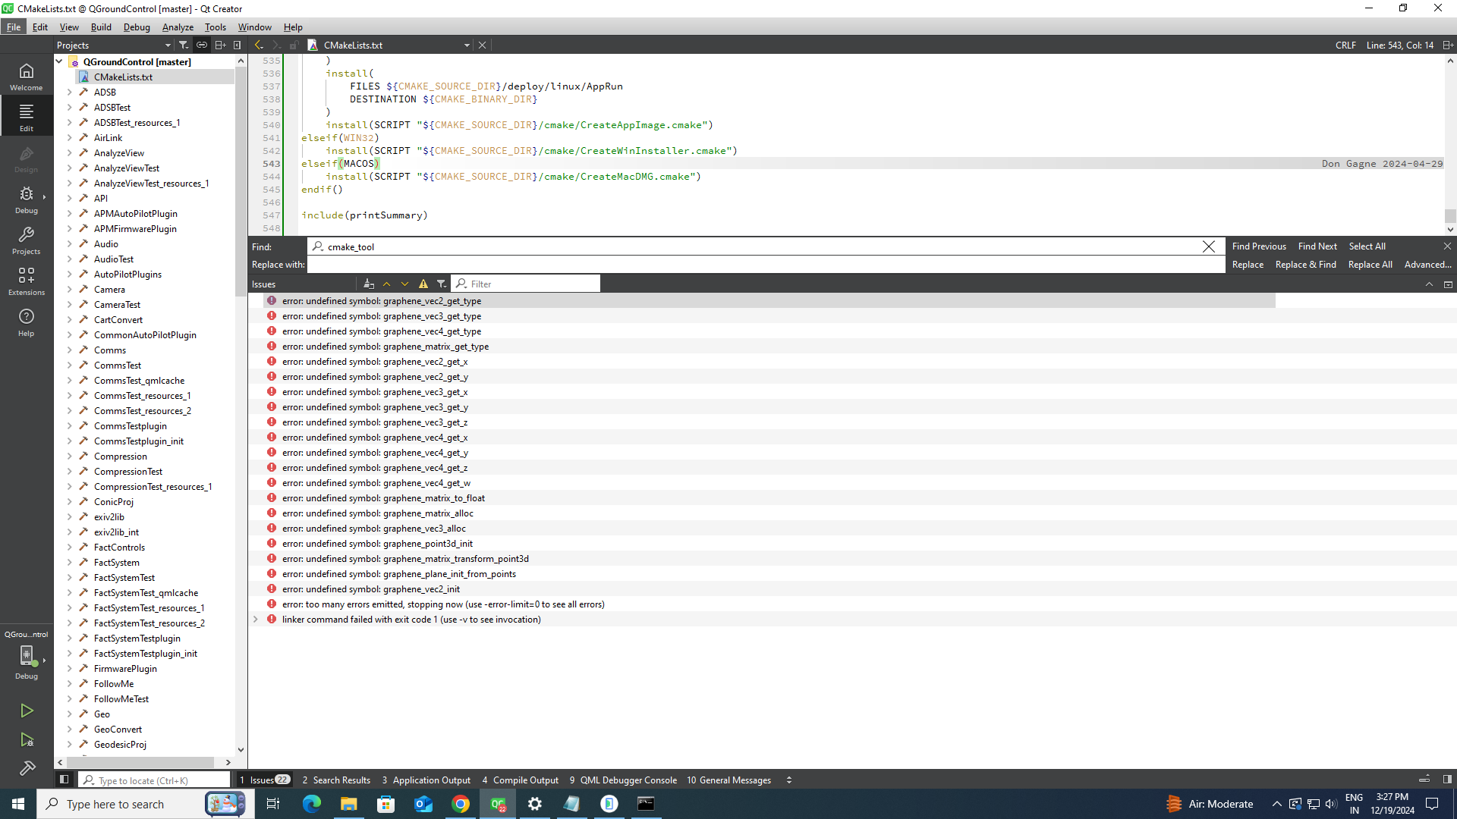Viewport: 1457px width, 819px height.
Task: Open the Extensions mode
Action: click(27, 281)
